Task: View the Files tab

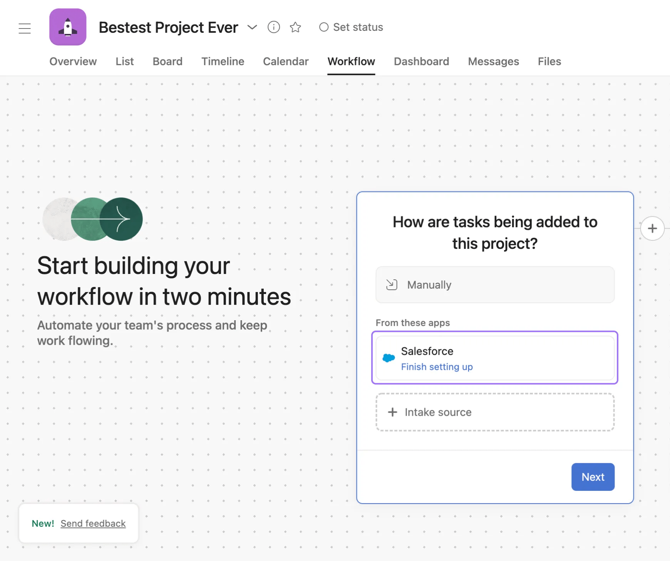Action: (x=549, y=61)
